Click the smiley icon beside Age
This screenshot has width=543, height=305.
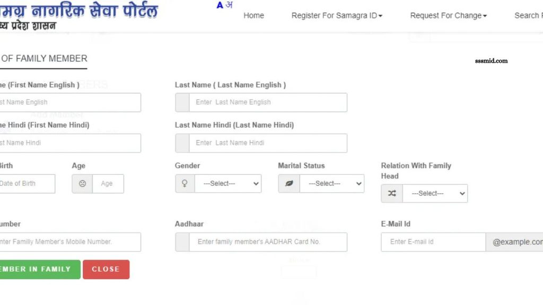tap(82, 184)
